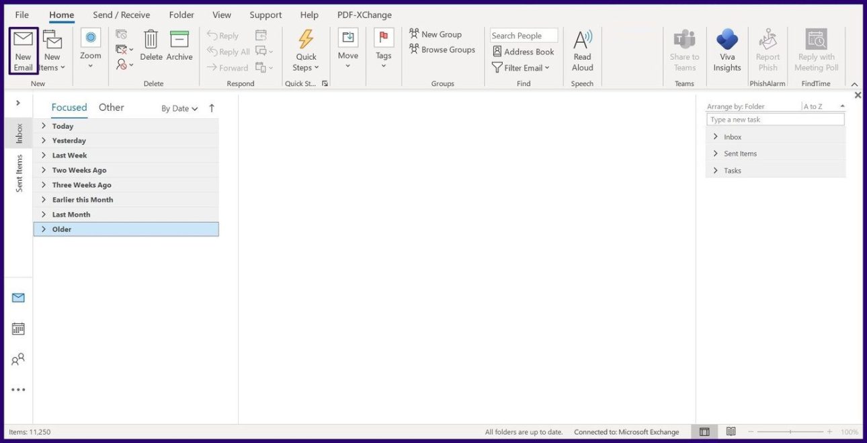867x443 pixels.
Task: Expand the Today message group
Action: pyautogui.click(x=44, y=126)
